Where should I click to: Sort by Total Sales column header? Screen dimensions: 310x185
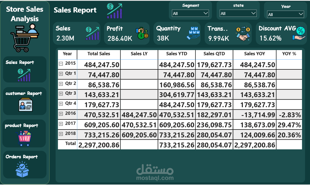pyautogui.click(x=99, y=54)
